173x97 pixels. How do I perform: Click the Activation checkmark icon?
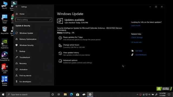(16, 70)
